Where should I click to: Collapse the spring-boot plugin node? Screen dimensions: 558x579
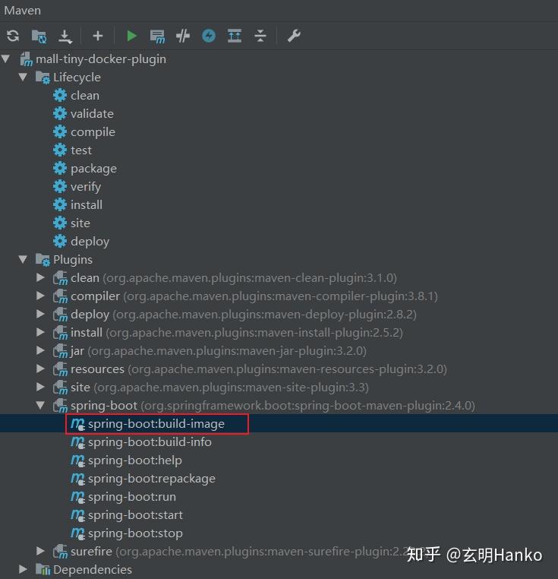tap(40, 406)
